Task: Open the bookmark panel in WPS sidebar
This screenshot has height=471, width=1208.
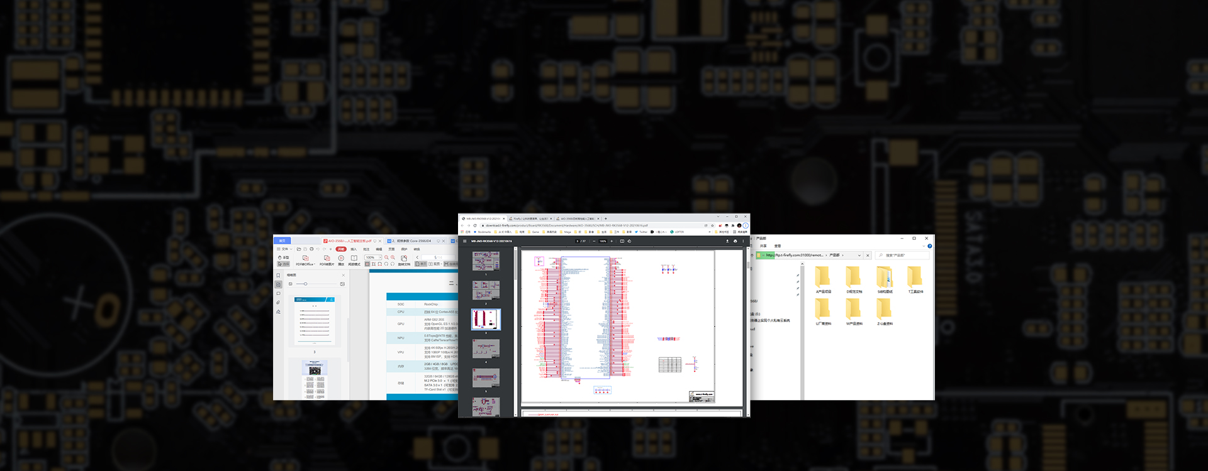Action: pos(278,276)
